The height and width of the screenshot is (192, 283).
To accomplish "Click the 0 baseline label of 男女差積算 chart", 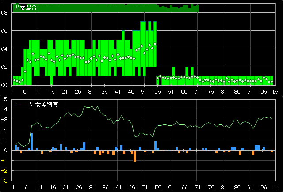I will (x=6, y=150).
